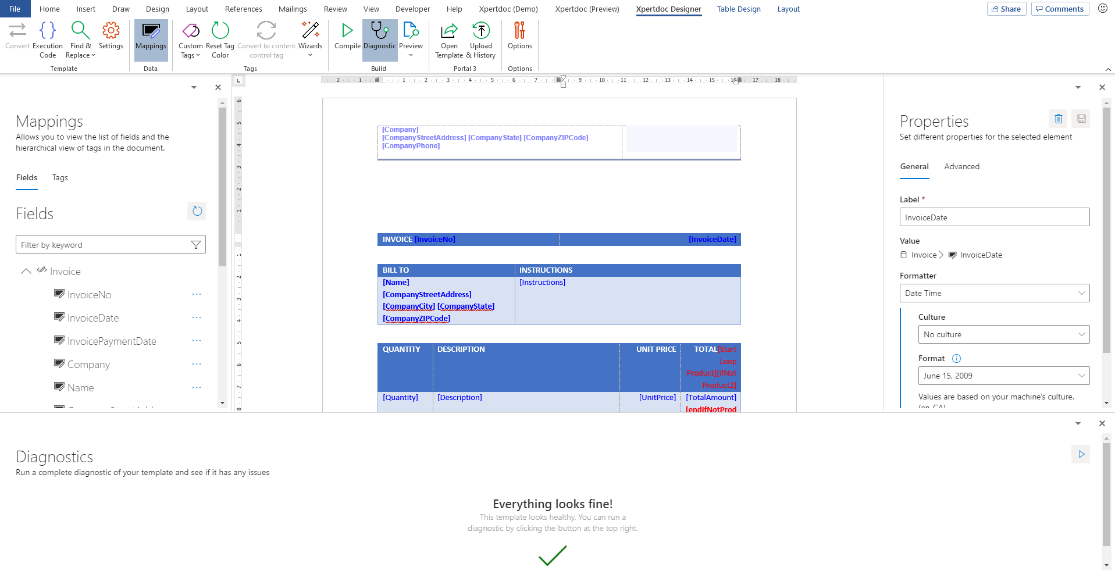This screenshot has width=1115, height=571.
Task: Save properties with the disk icon
Action: click(1081, 119)
